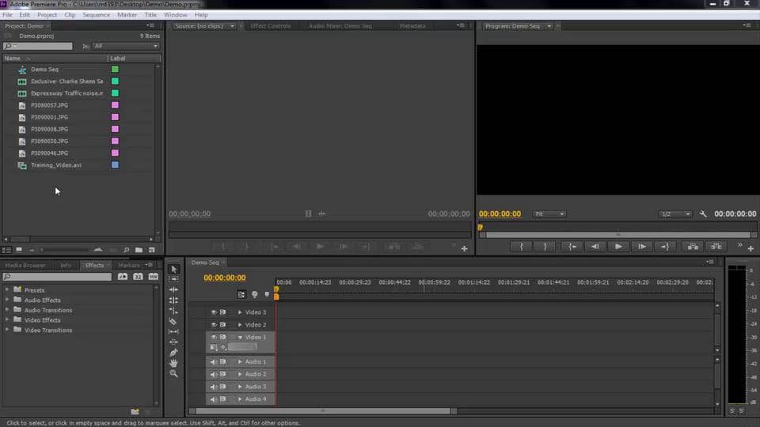Select the Rolling Edit tool
760x427 pixels.
coord(173,300)
